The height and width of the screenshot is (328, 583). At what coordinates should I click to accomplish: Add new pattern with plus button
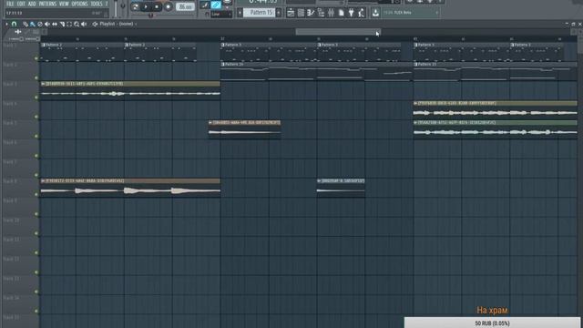(x=279, y=13)
